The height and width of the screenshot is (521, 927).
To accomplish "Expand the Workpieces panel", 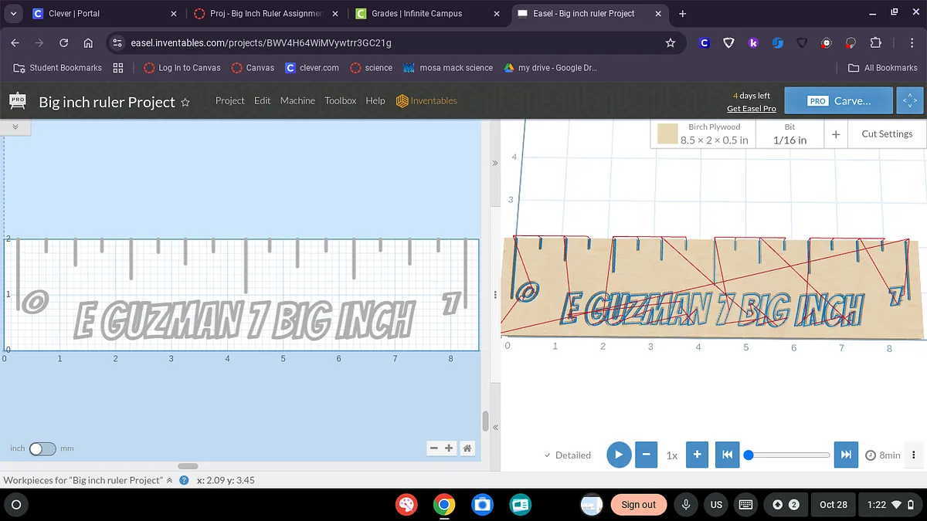I will coord(169,480).
